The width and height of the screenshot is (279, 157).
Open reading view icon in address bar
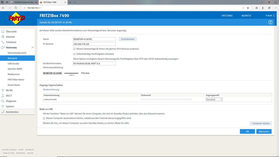click(243, 8)
